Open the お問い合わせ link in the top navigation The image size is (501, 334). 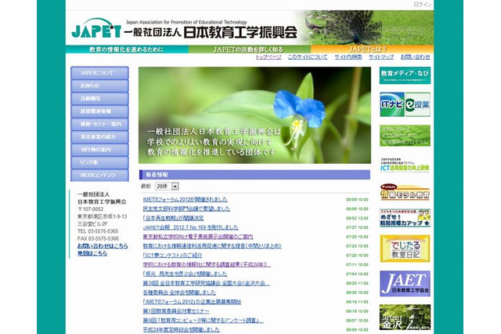[416, 57]
